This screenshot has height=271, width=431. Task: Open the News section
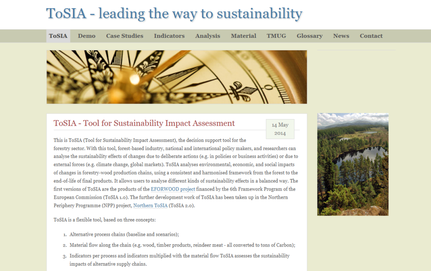(341, 36)
